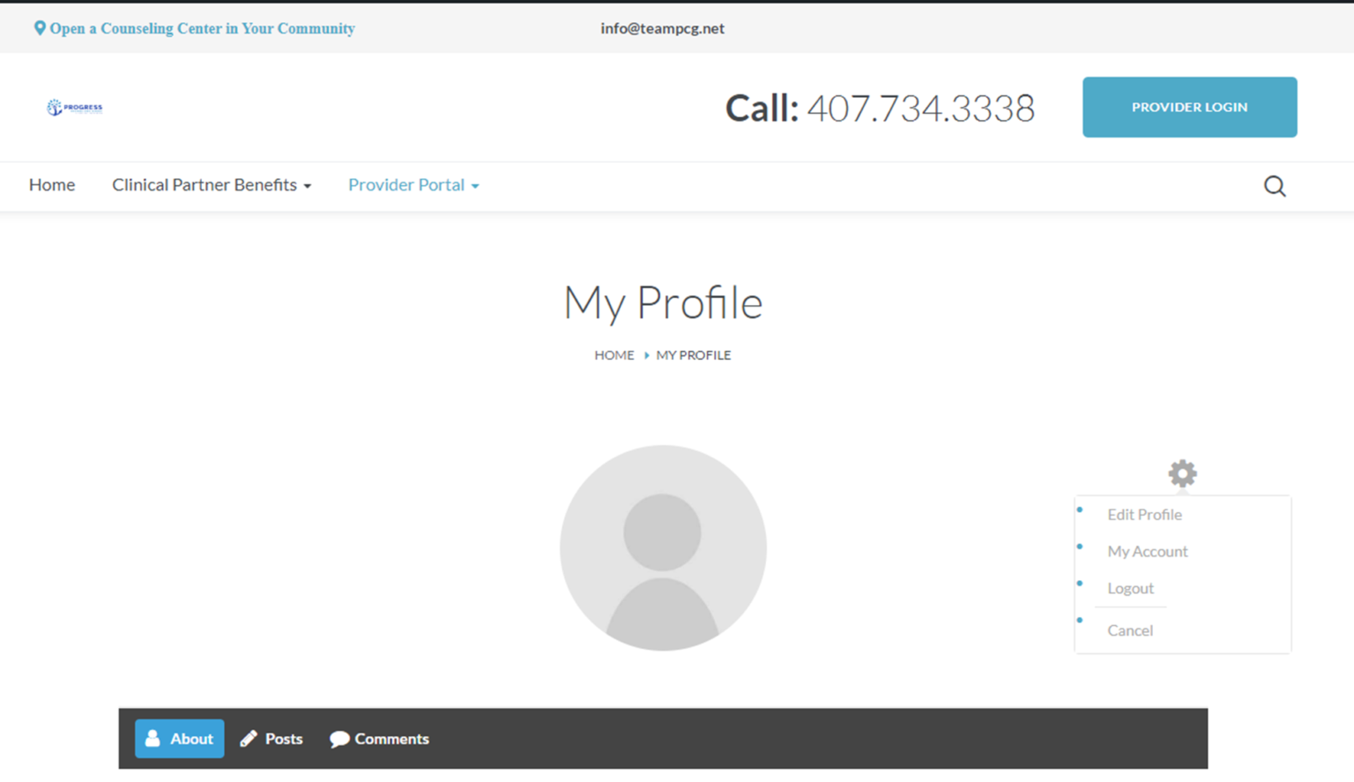
Task: Click the profile settings gear icon
Action: coord(1182,473)
